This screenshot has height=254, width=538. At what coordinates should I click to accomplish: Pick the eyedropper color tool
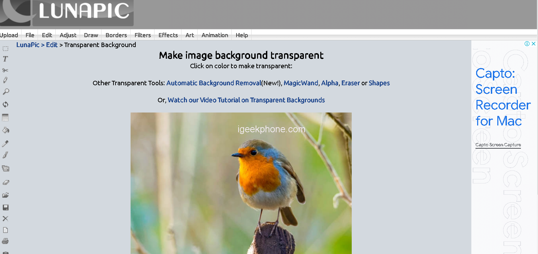[x=5, y=144]
